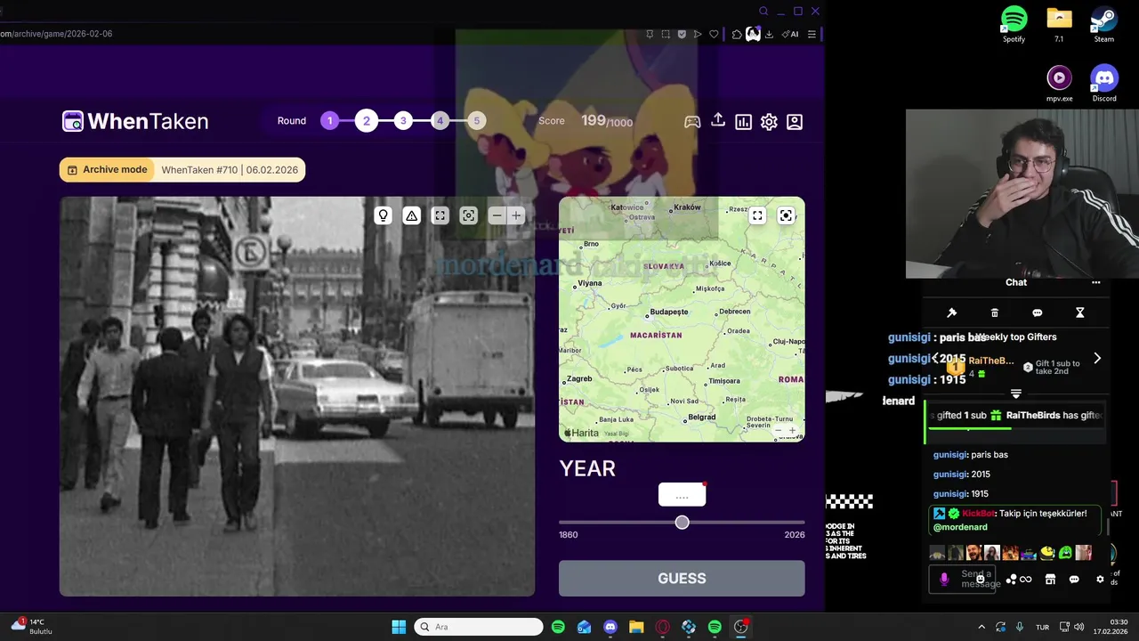Report the photo with warning triangle icon
The width and height of the screenshot is (1139, 641).
pos(411,215)
